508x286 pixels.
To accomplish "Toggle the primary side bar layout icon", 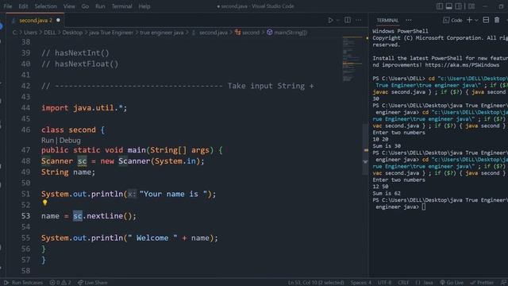I will coord(440,6).
